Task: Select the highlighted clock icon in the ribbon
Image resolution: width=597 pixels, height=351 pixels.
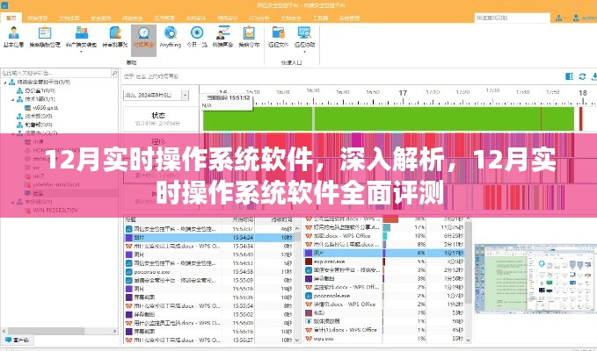Action: tap(142, 37)
